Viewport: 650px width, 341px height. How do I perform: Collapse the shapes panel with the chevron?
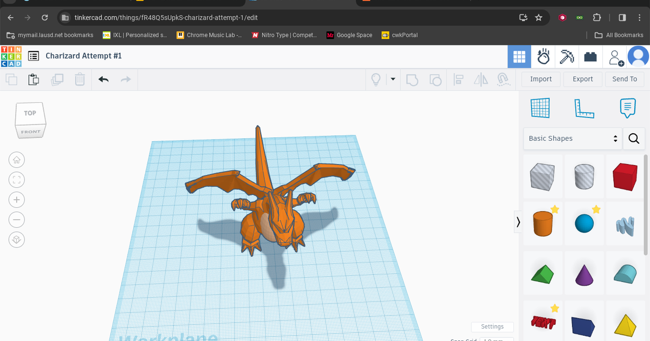(x=518, y=222)
